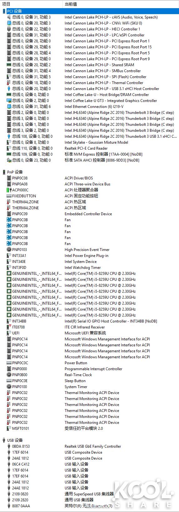Click the drive icon of 总线 0, 设备 23, 功能 0

coord(9,160)
